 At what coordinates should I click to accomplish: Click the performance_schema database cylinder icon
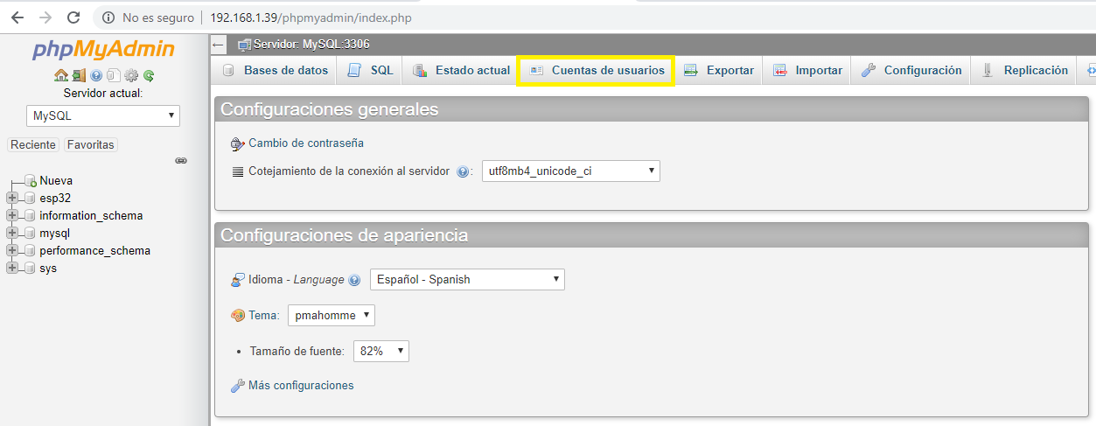click(31, 251)
